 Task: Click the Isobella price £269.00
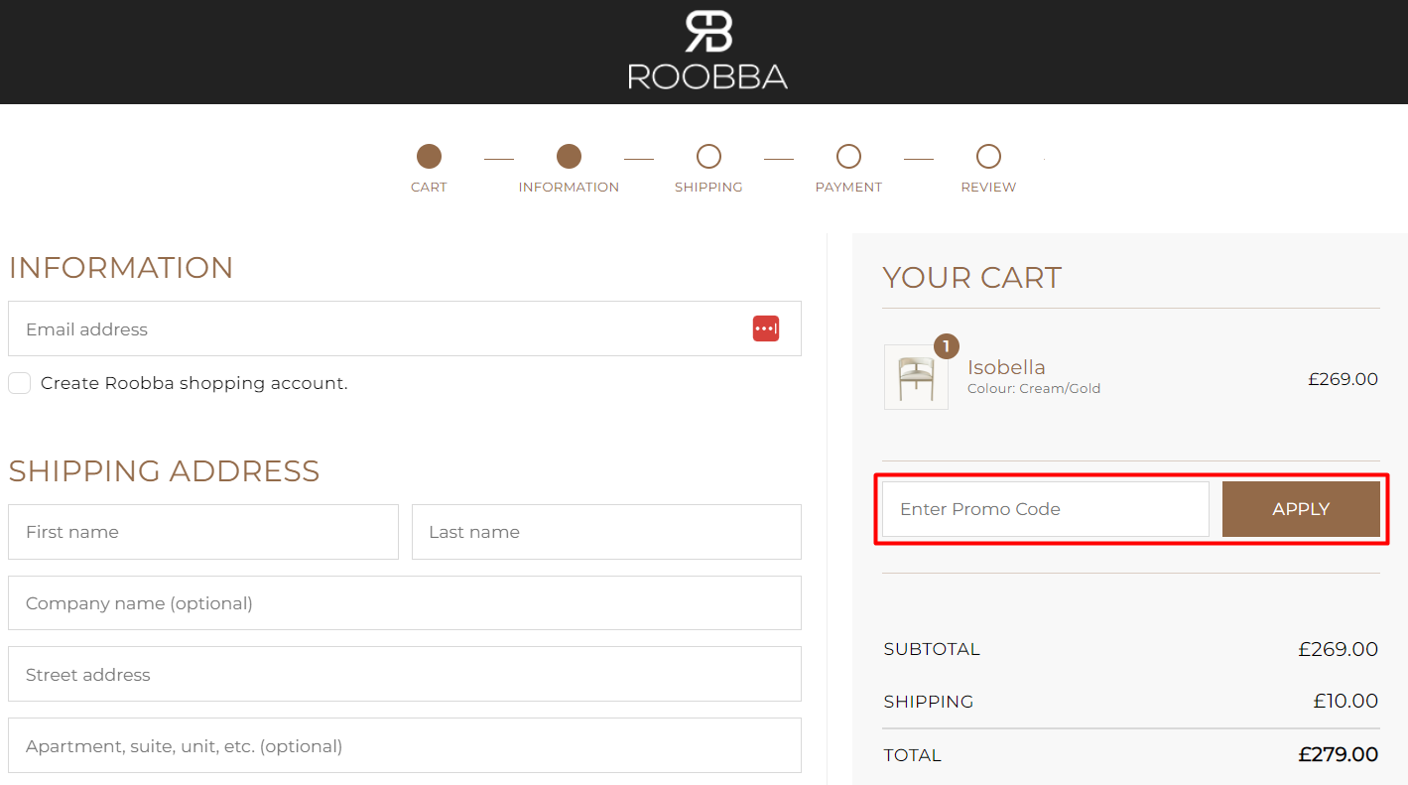(1343, 378)
